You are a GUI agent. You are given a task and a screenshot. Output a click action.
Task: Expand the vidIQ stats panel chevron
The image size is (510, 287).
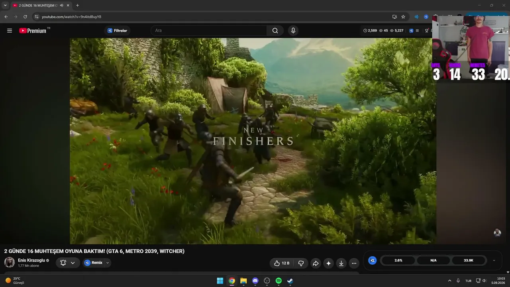494,260
